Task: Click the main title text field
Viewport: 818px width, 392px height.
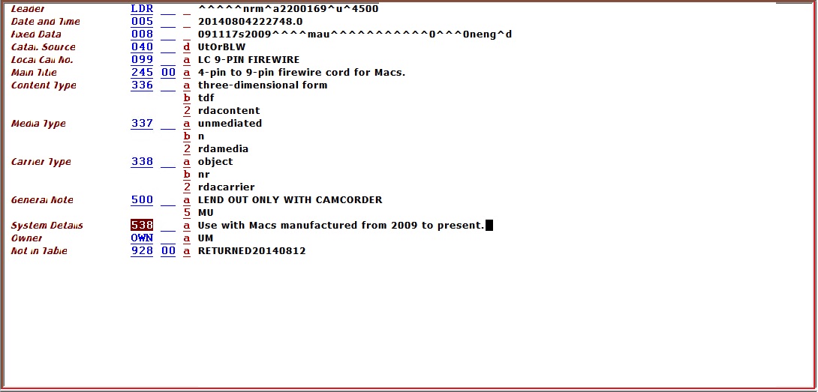Action: point(302,73)
